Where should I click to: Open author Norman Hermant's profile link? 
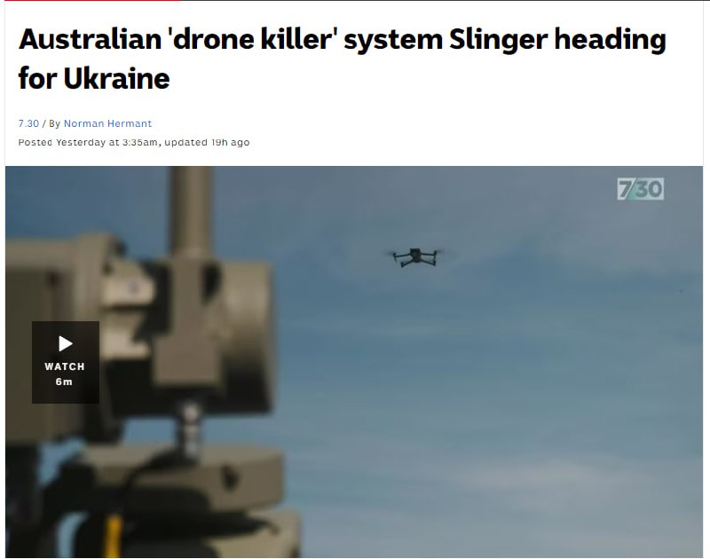[107, 123]
